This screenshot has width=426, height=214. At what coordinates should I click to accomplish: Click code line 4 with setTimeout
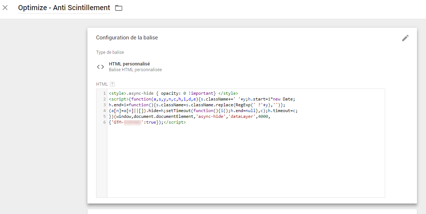pos(203,111)
